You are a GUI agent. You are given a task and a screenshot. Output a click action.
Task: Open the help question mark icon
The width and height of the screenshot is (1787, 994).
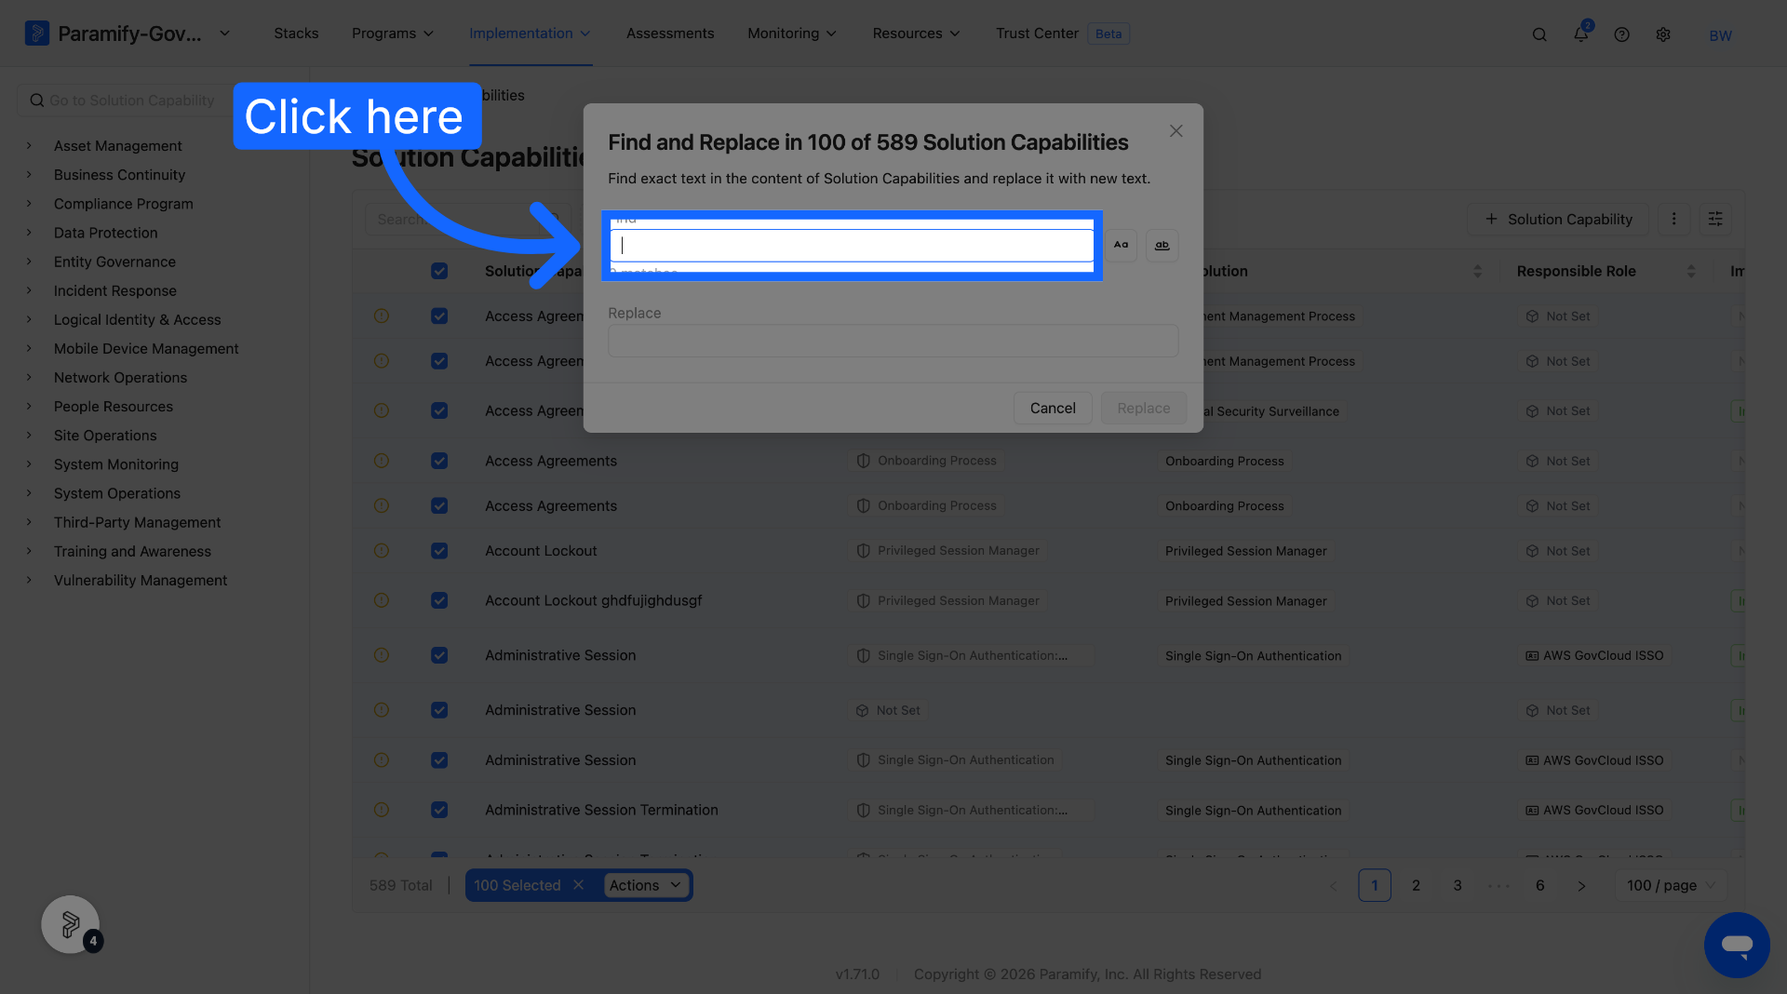(1621, 34)
